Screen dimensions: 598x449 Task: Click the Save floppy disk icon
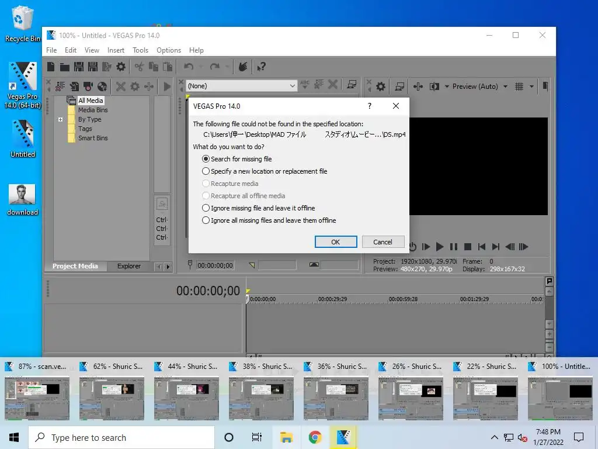(79, 67)
